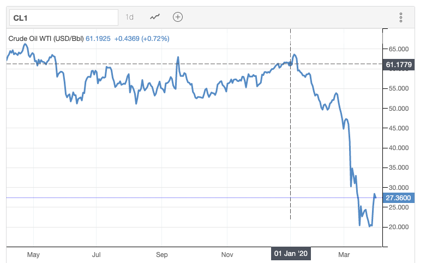The image size is (426, 263).
Task: Select the 61.1779 crosshair price tag
Action: tap(399, 65)
